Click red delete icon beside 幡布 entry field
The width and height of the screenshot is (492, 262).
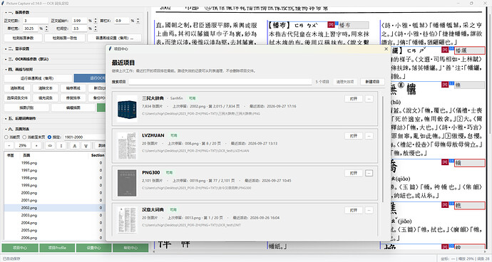coord(331,25)
